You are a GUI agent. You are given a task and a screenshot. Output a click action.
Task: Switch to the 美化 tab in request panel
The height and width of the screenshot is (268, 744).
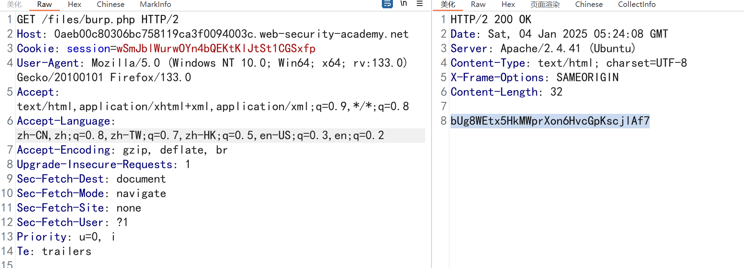(x=14, y=4)
